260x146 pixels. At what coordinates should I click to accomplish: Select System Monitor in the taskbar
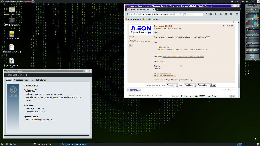[42, 144]
